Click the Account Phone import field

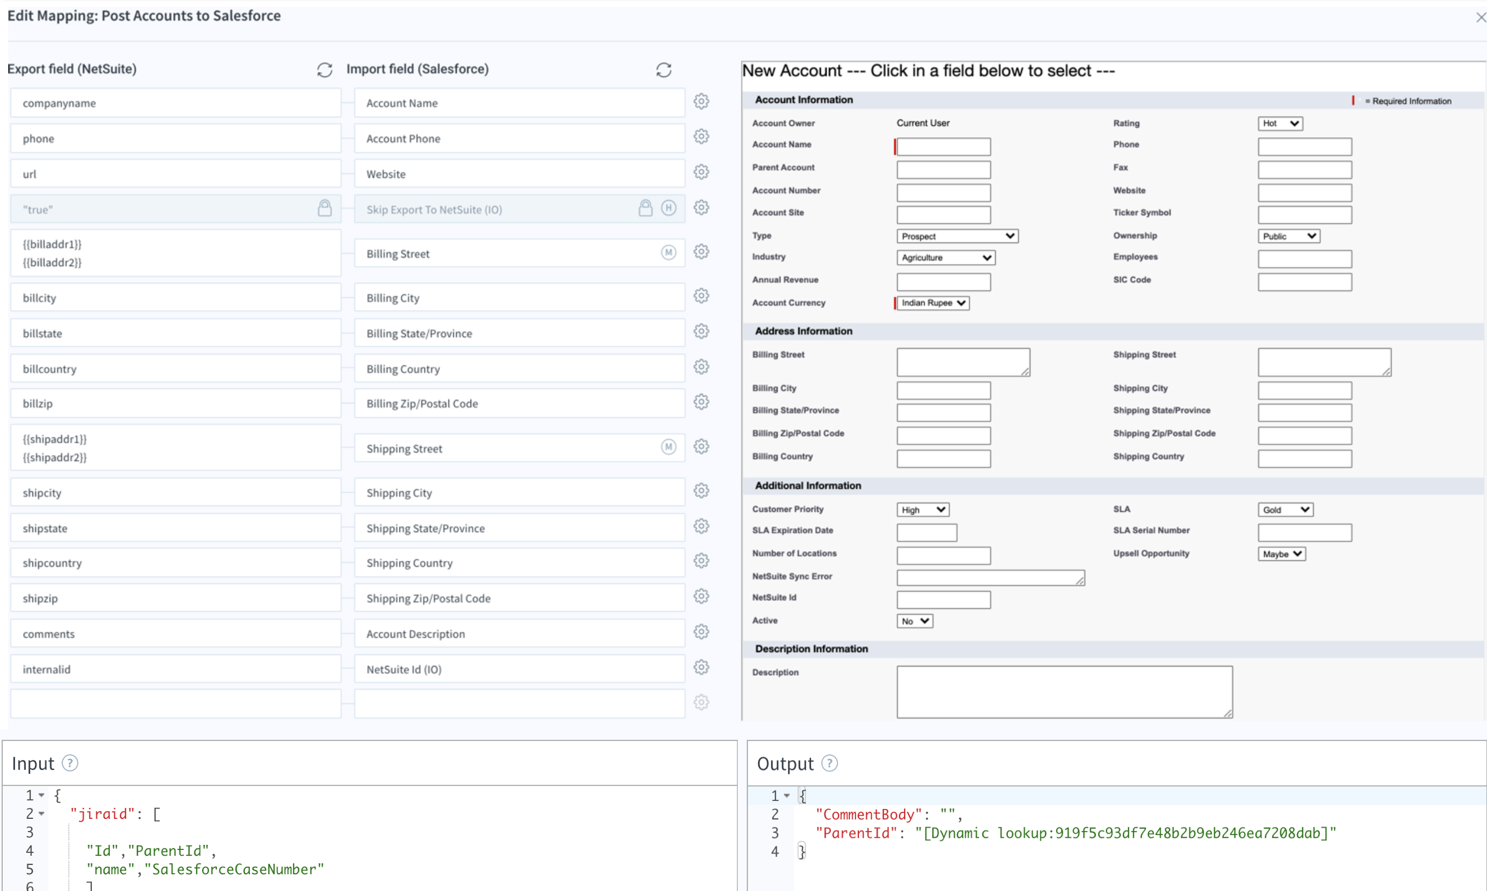point(519,138)
